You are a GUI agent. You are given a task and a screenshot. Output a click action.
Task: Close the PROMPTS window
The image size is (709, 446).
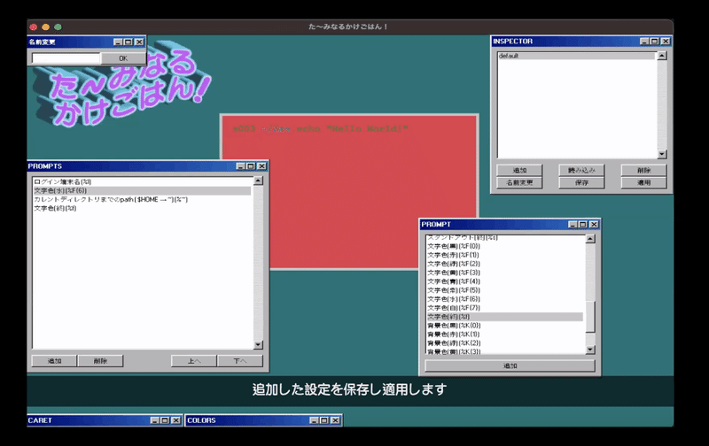click(261, 166)
